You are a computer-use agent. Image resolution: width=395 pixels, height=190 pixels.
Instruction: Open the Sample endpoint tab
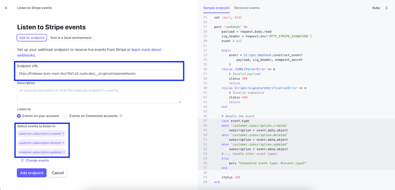point(216,8)
